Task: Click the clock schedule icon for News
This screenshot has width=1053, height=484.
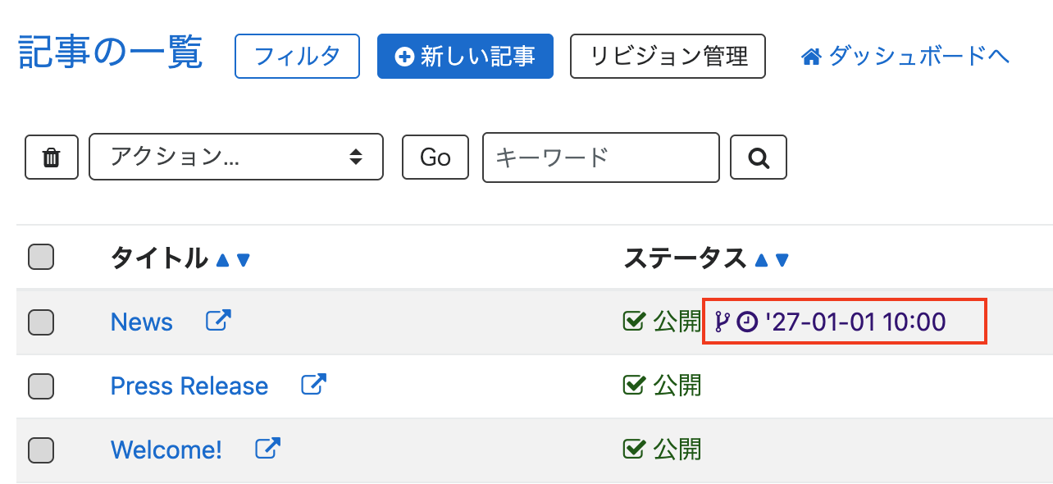Action: (747, 322)
